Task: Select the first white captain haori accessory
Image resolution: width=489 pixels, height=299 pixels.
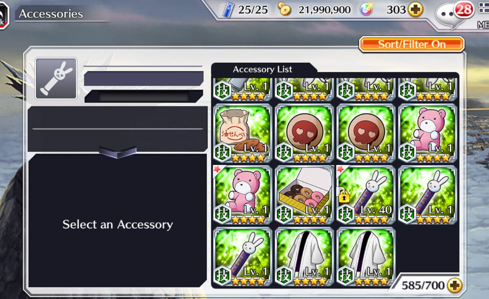Action: pos(304,257)
